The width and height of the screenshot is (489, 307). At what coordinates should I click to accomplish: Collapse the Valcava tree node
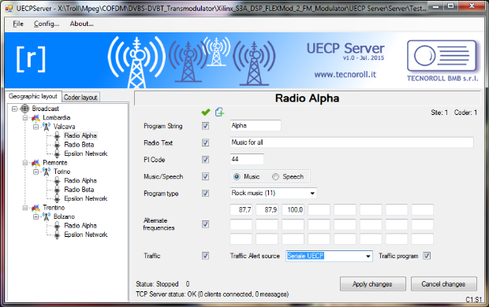35,127
